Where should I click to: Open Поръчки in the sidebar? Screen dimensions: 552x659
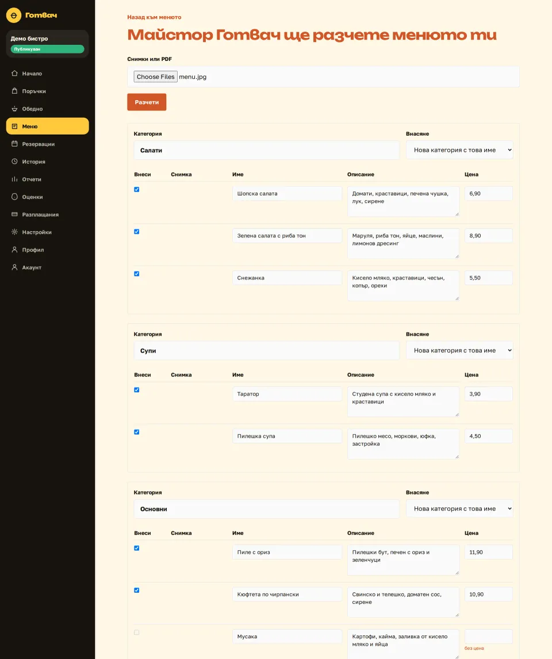[x=48, y=91]
